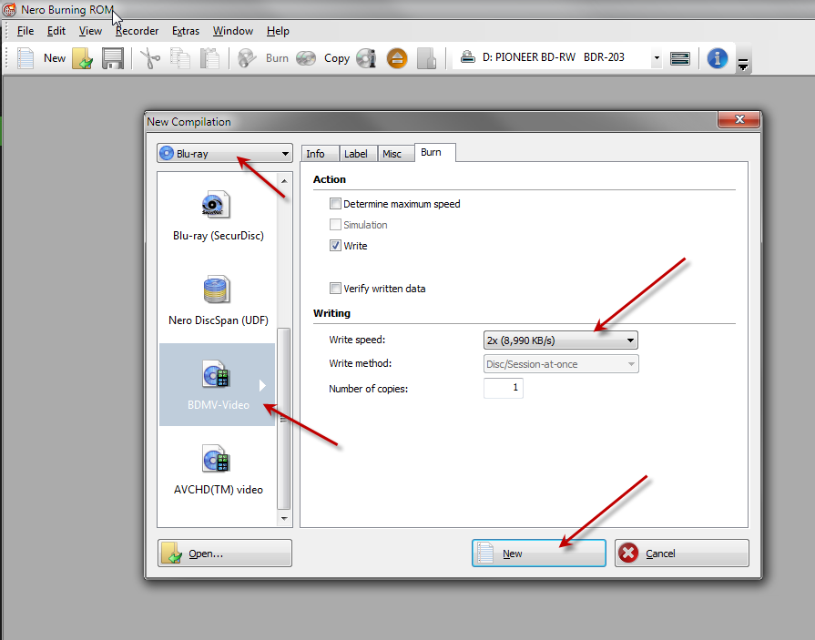
Task: Open the View menu
Action: (x=90, y=31)
